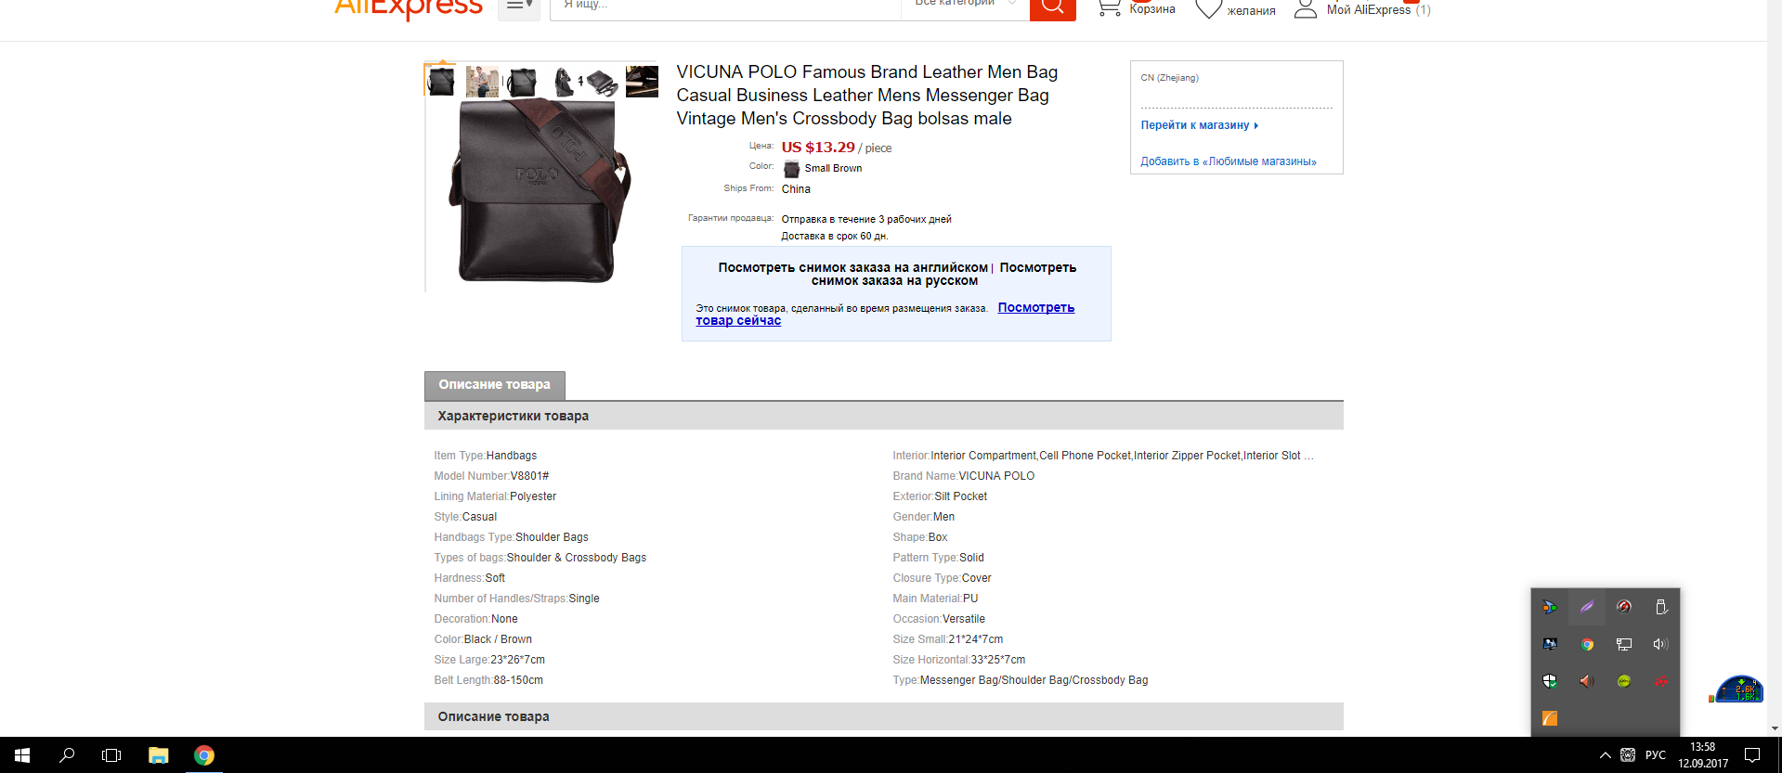Click the Перейти к магазину link
Screen dimensions: 1782x773
coord(1199,125)
